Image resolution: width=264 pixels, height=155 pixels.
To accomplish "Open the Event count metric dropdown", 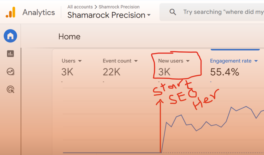I will coord(136,61).
